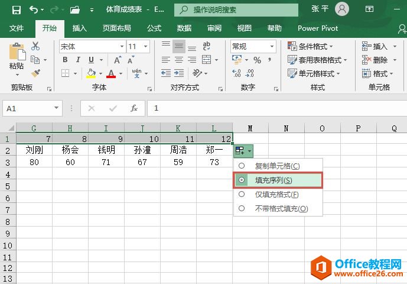Align text left
The width and height of the screenshot is (407, 284).
click(166, 60)
